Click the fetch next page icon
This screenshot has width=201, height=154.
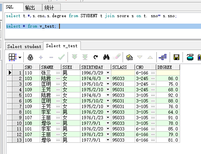tap(74, 57)
